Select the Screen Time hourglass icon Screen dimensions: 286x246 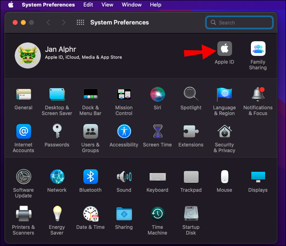coord(157,131)
